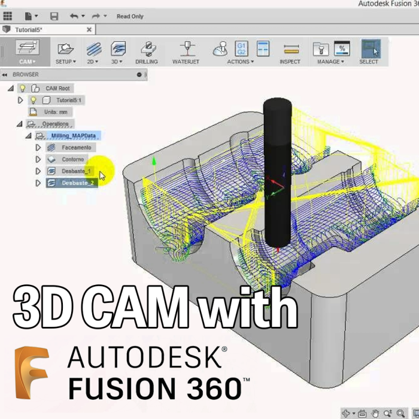Open the File menu document icon
This screenshot has height=419, width=419.
(28, 16)
